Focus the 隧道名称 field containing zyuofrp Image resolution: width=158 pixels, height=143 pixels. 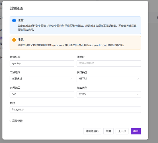tap(42, 63)
